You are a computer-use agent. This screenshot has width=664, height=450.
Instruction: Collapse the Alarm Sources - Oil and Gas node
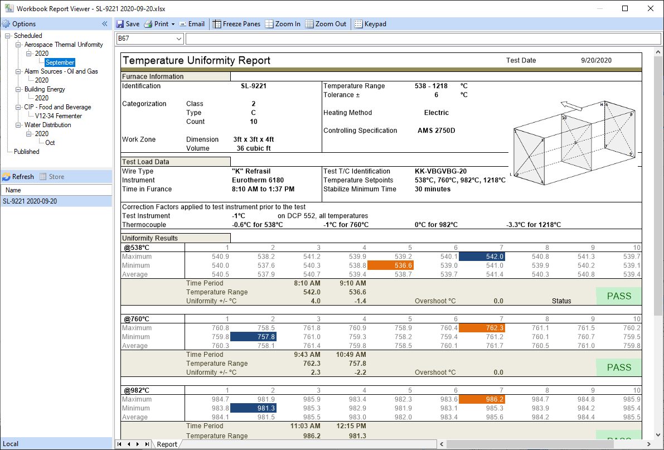coord(18,71)
